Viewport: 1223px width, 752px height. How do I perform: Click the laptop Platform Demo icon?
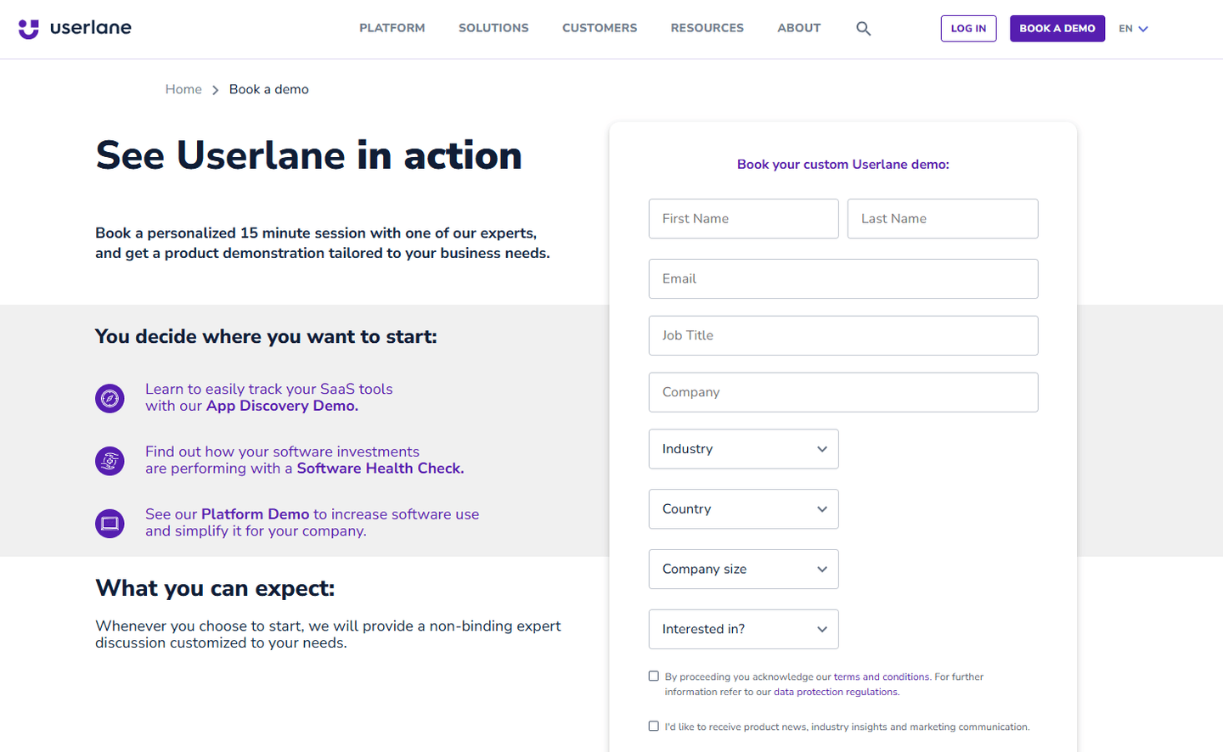click(x=110, y=524)
